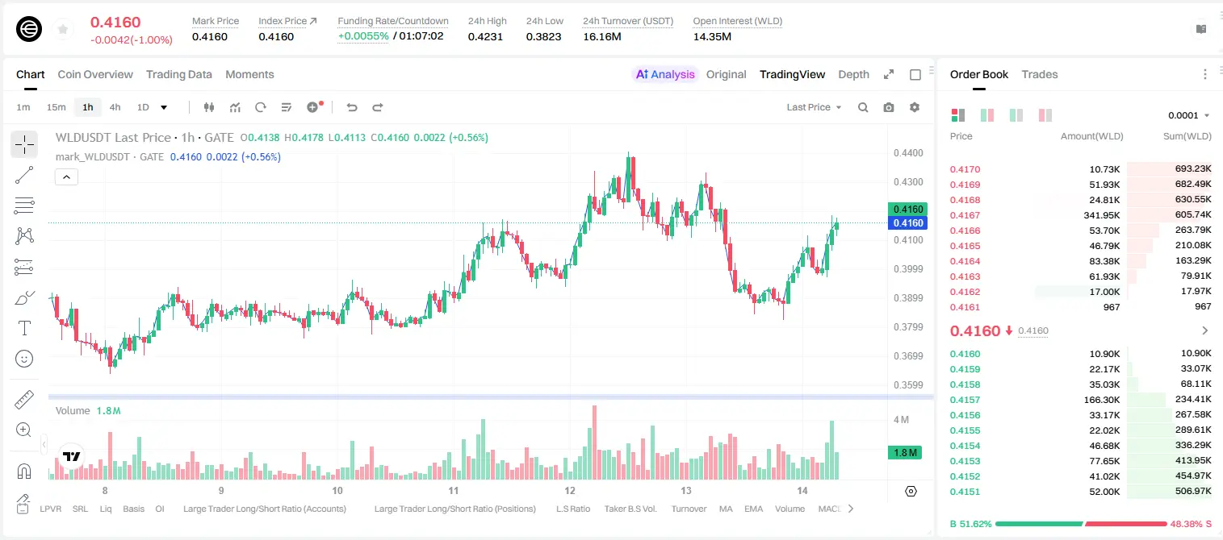The height and width of the screenshot is (540, 1223).
Task: Search symbols with the magnifier icon
Action: coord(863,107)
